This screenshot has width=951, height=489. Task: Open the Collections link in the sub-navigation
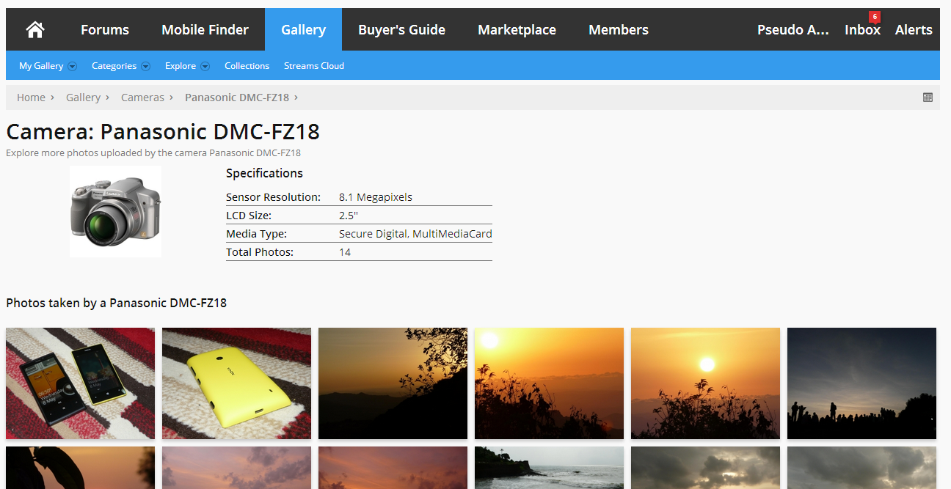point(247,66)
